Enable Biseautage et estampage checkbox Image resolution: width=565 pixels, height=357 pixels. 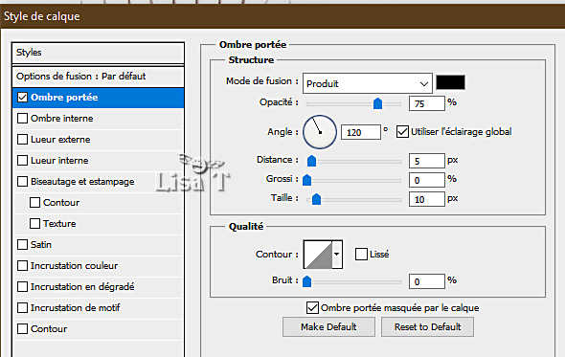(x=22, y=181)
